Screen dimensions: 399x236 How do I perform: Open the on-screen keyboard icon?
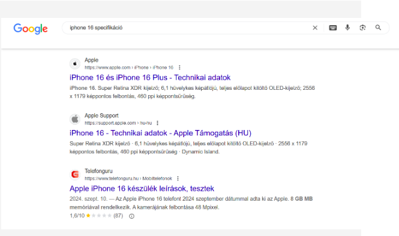tap(333, 28)
